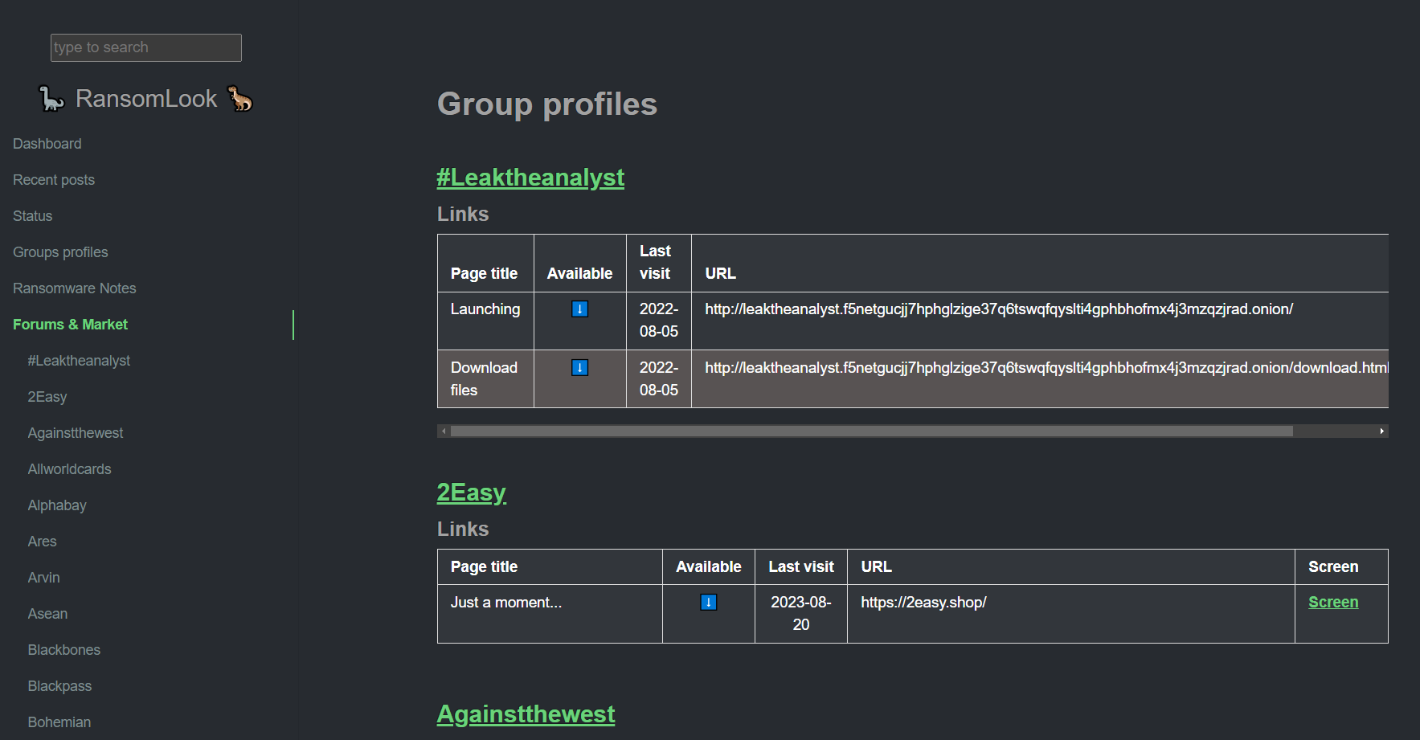Click the dinosaur icon left of RansomLook
This screenshot has height=740, width=1420.
tap(52, 99)
